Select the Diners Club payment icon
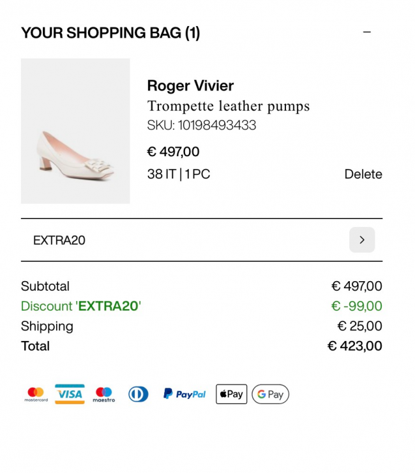The width and height of the screenshot is (415, 473). (x=138, y=394)
